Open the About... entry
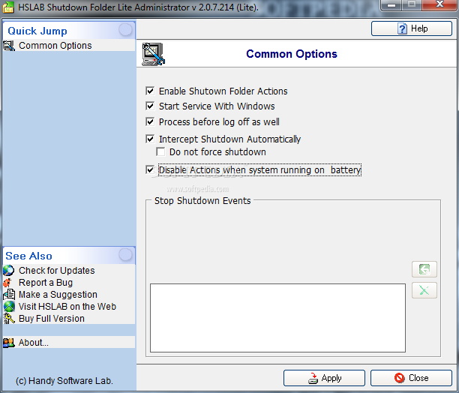This screenshot has width=459, height=393. pyautogui.click(x=34, y=343)
